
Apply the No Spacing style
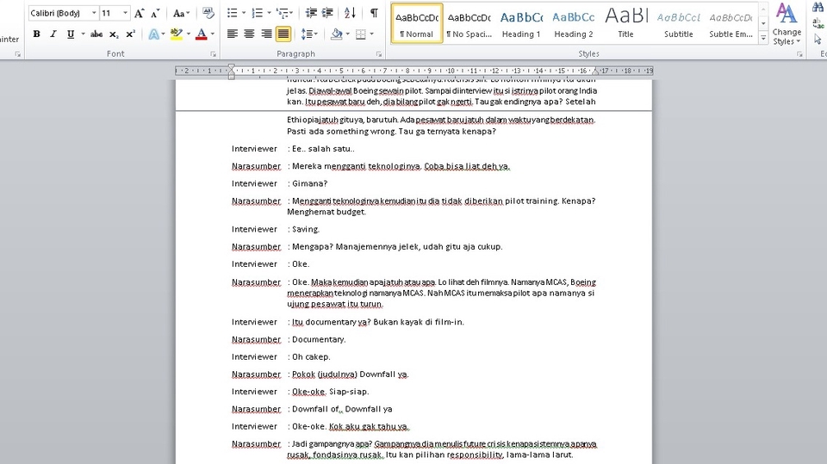pos(469,23)
